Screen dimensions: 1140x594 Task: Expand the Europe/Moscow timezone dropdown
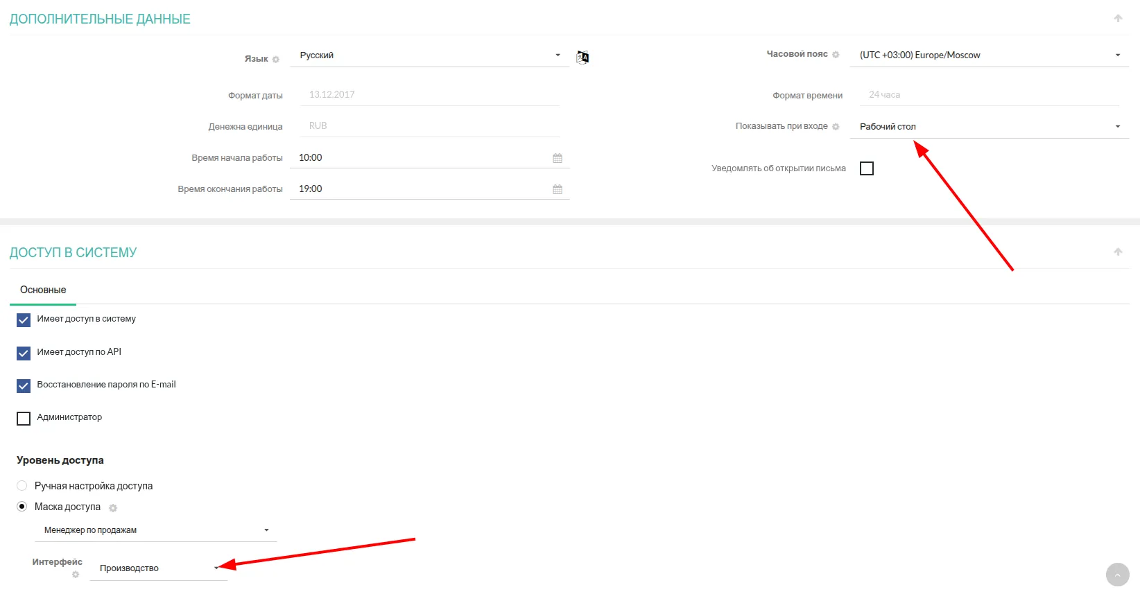pos(989,55)
